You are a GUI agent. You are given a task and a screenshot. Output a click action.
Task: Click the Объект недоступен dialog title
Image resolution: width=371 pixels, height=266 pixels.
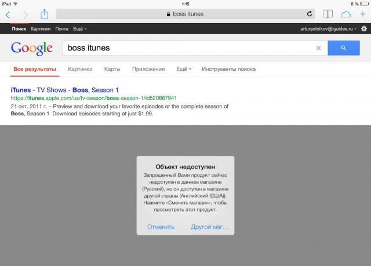point(185,167)
